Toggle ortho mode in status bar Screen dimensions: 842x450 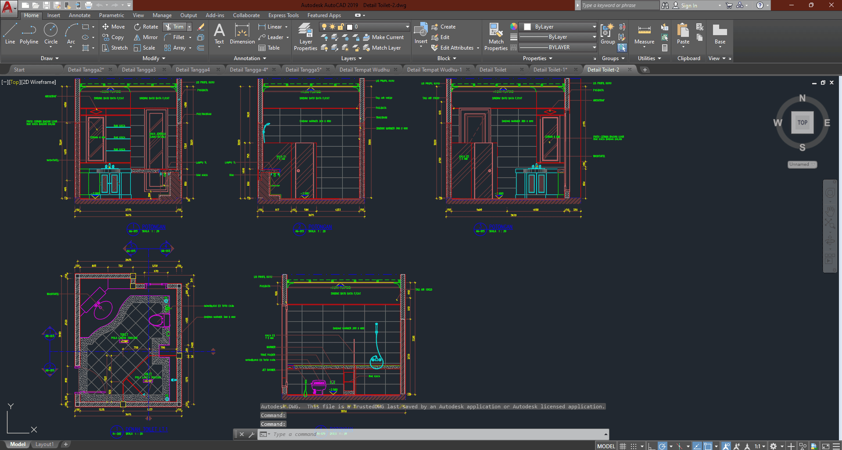pos(652,446)
